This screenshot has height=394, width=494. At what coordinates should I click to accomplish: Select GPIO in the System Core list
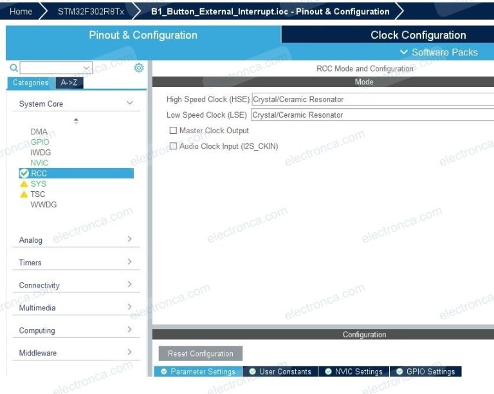[x=40, y=142]
